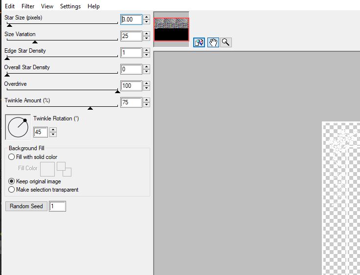
Task: Open the Filter menu
Action: tap(28, 6)
